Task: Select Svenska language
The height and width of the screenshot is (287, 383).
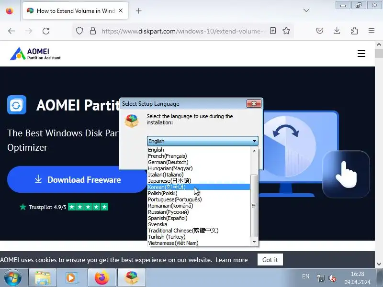Action: 199,224
